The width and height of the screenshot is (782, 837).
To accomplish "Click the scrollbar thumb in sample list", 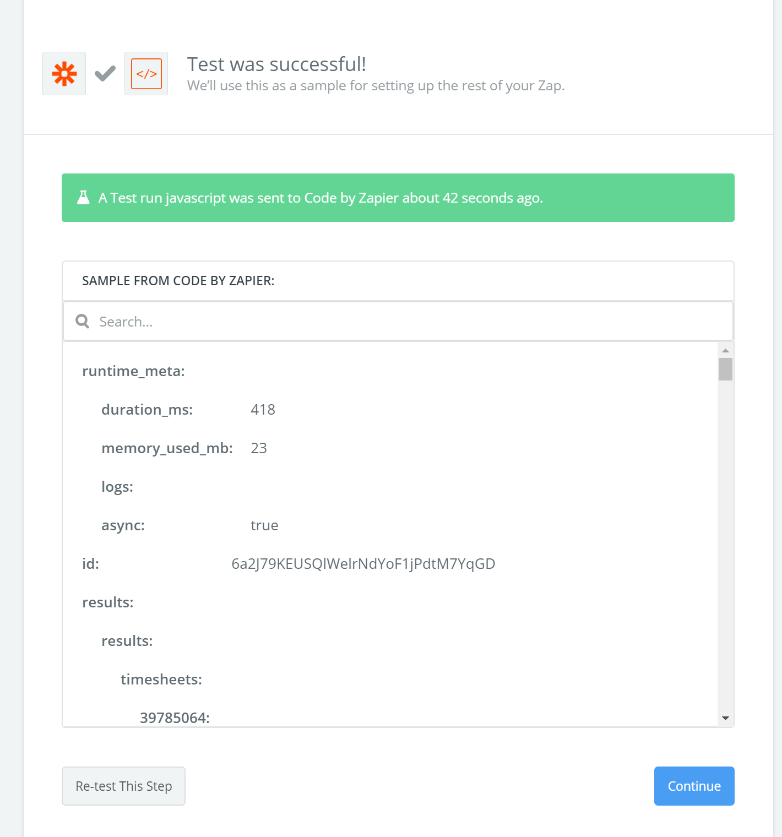I will 725,369.
